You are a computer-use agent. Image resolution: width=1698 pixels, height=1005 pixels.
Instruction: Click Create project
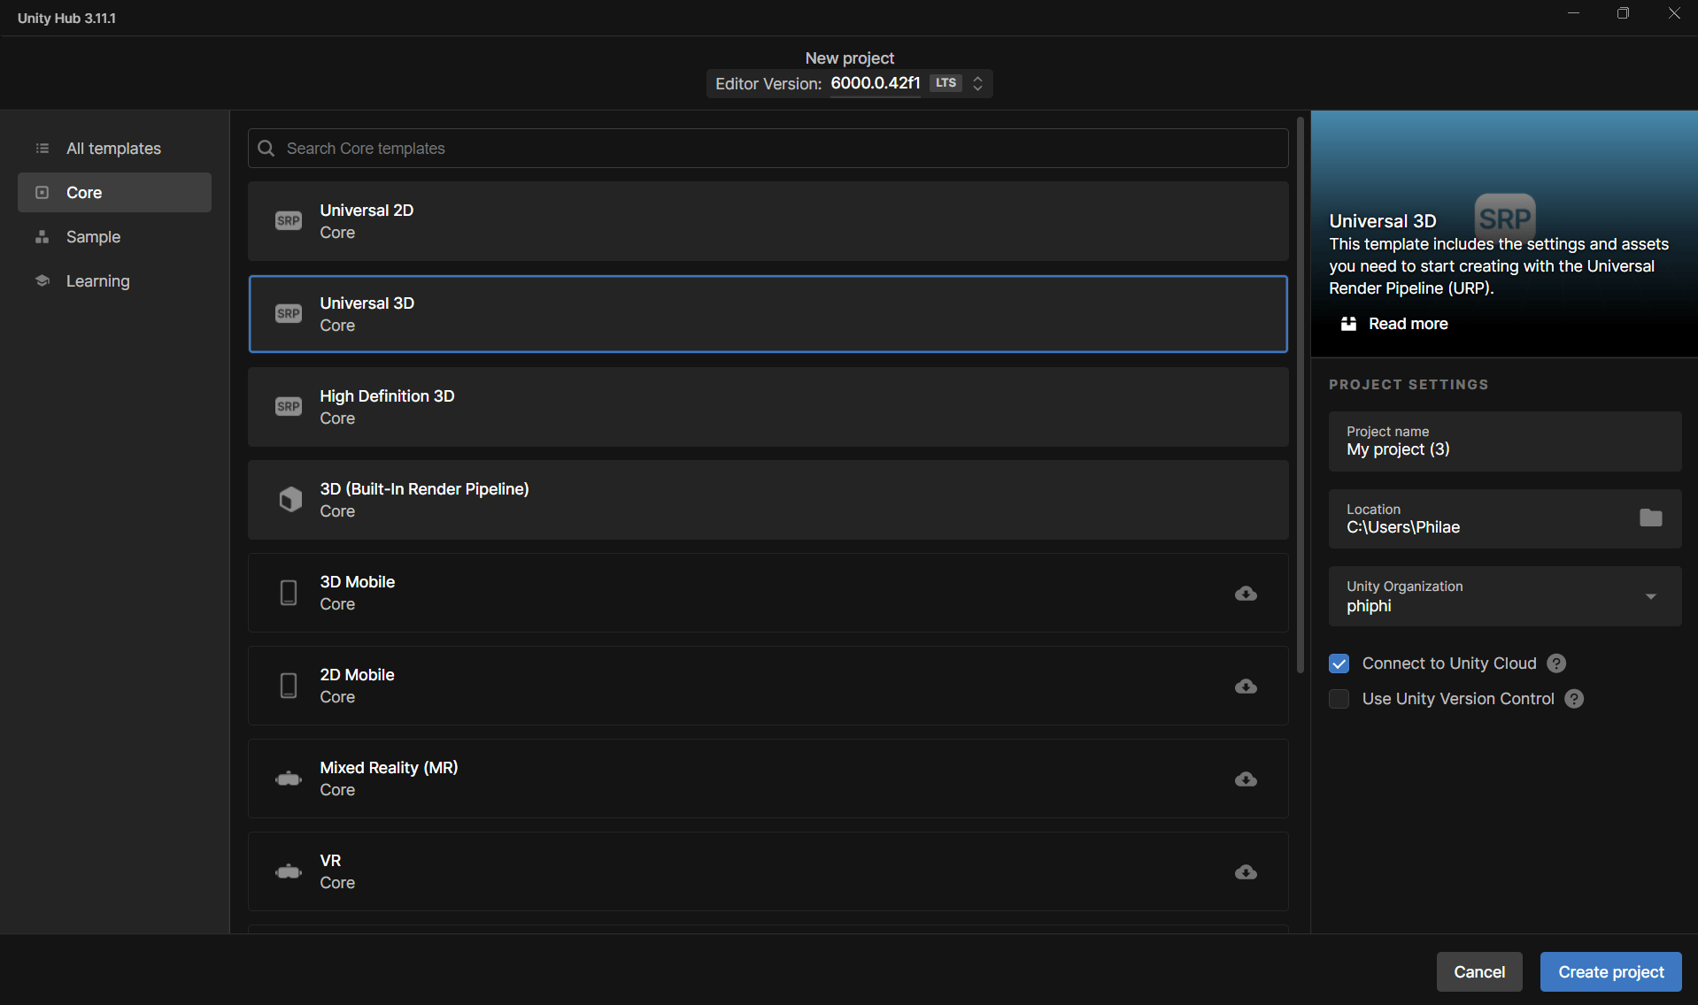coord(1611,972)
